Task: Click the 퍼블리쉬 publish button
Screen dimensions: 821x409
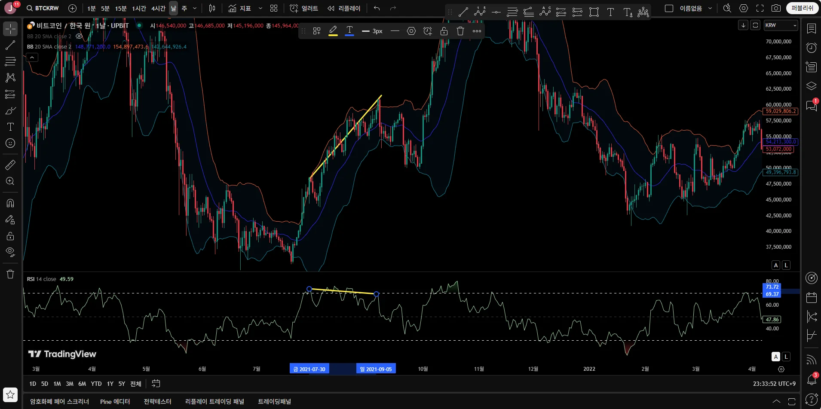Action: click(x=802, y=8)
